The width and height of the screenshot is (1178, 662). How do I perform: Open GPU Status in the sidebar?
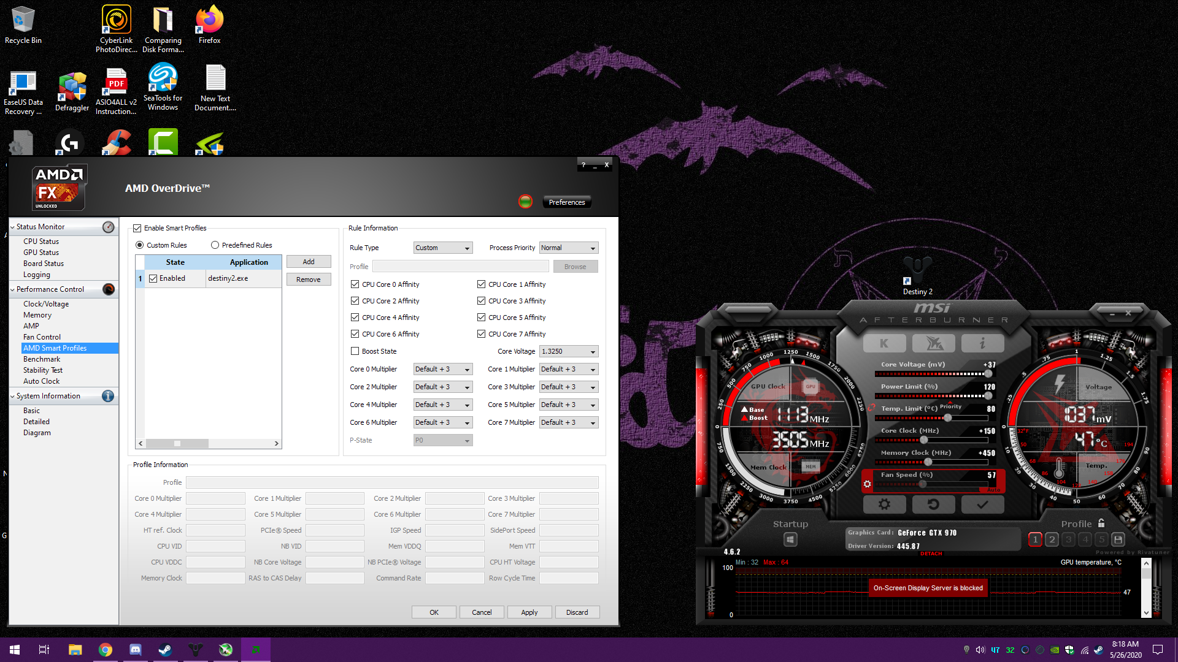[x=41, y=253]
